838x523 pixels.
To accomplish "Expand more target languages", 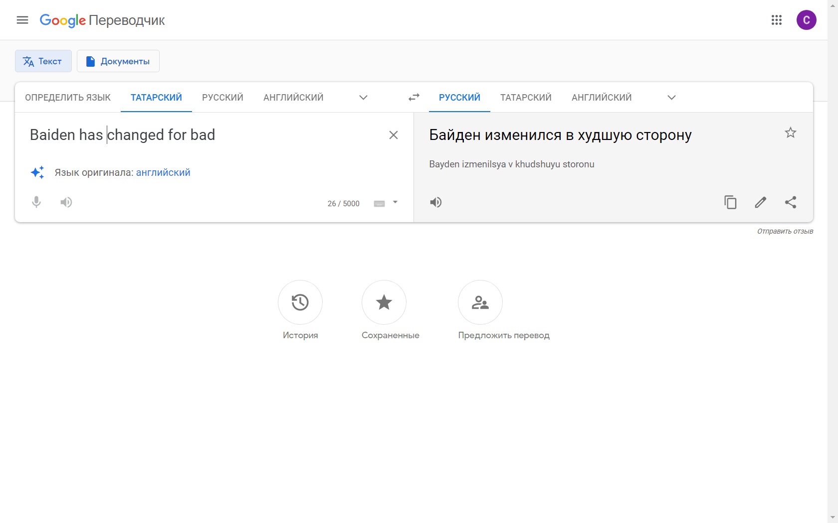I will coord(671,98).
